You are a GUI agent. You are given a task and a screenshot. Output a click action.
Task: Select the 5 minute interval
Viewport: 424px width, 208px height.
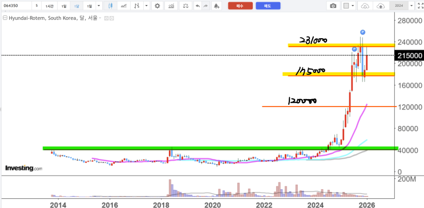(x=37, y=6)
